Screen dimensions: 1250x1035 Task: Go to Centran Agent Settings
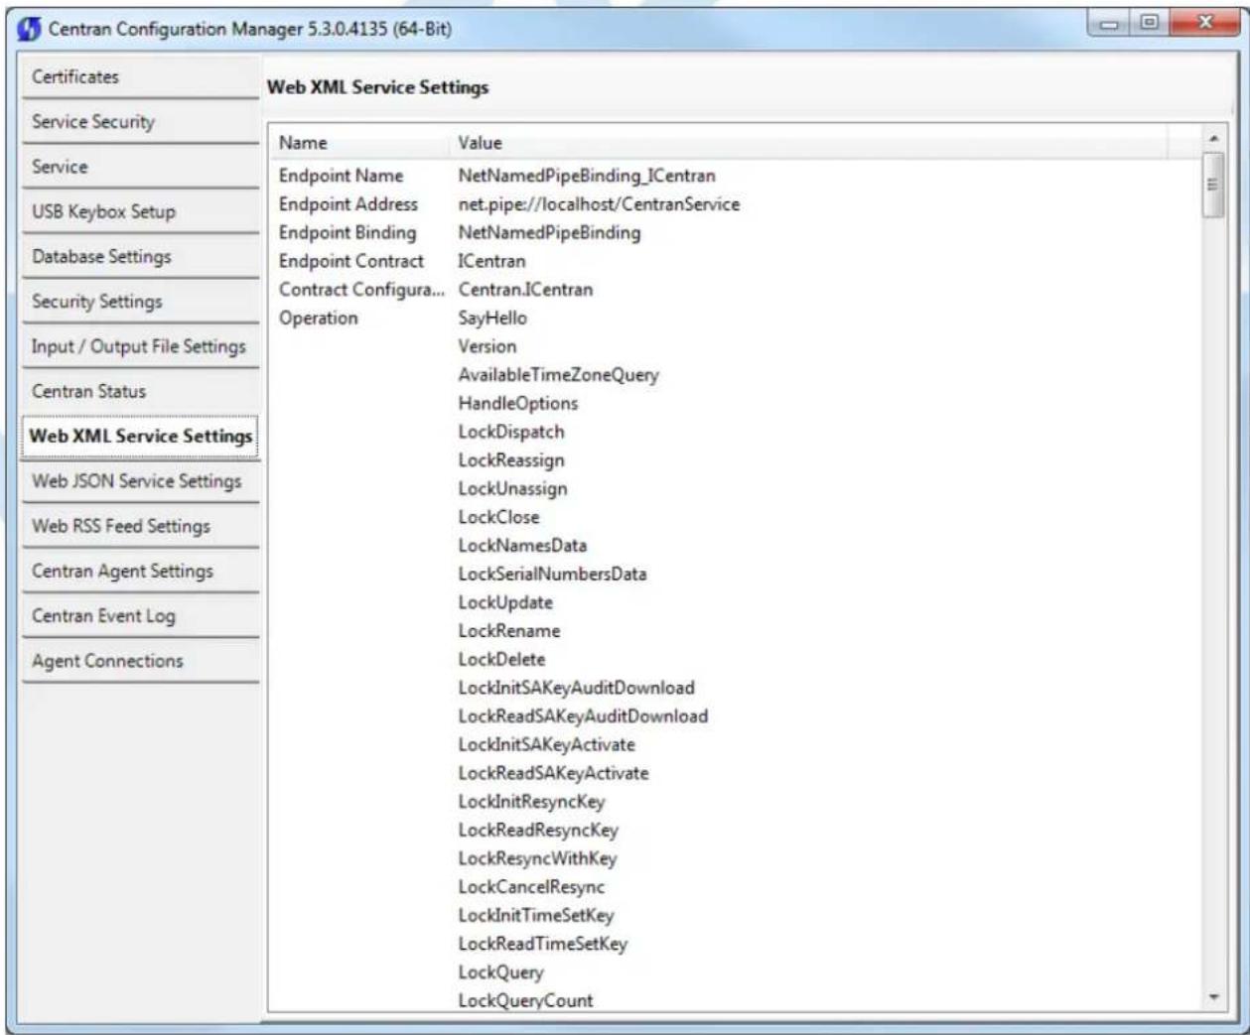pyautogui.click(x=139, y=571)
